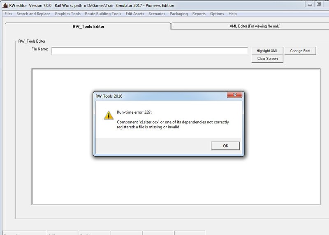The image size is (329, 235).
Task: Minimize the RW editor window
Action: coord(310,5)
